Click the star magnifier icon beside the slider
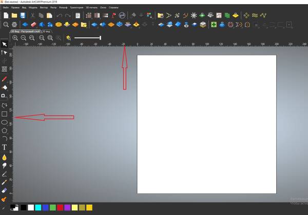This screenshot has height=215, width=308. 69,38
